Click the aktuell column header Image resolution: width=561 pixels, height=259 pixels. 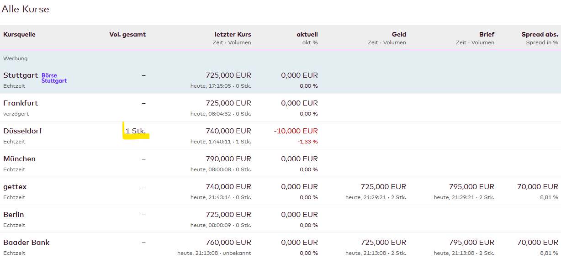tap(307, 35)
